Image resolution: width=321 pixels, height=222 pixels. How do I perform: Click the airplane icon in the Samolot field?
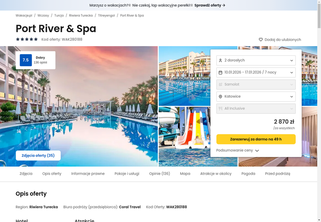(220, 84)
